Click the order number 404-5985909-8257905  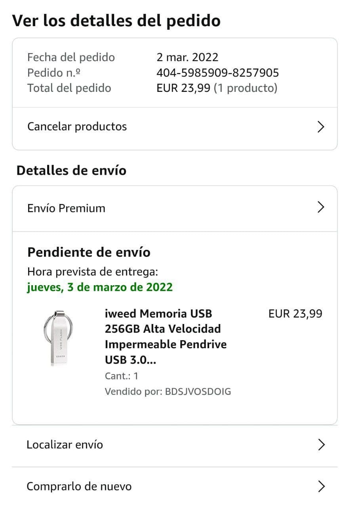[217, 73]
